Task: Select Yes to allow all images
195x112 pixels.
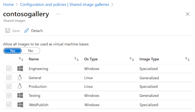Action: (x=12, y=51)
